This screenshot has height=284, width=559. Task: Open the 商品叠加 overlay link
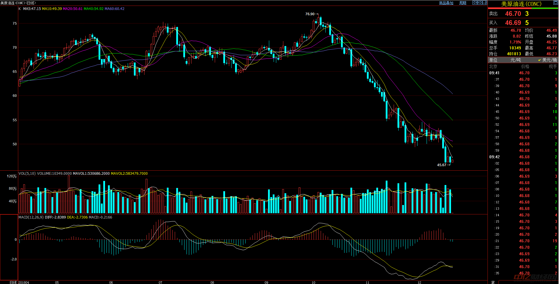click(446, 3)
